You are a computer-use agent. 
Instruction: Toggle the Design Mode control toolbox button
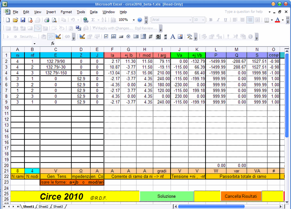tap(82, 36)
